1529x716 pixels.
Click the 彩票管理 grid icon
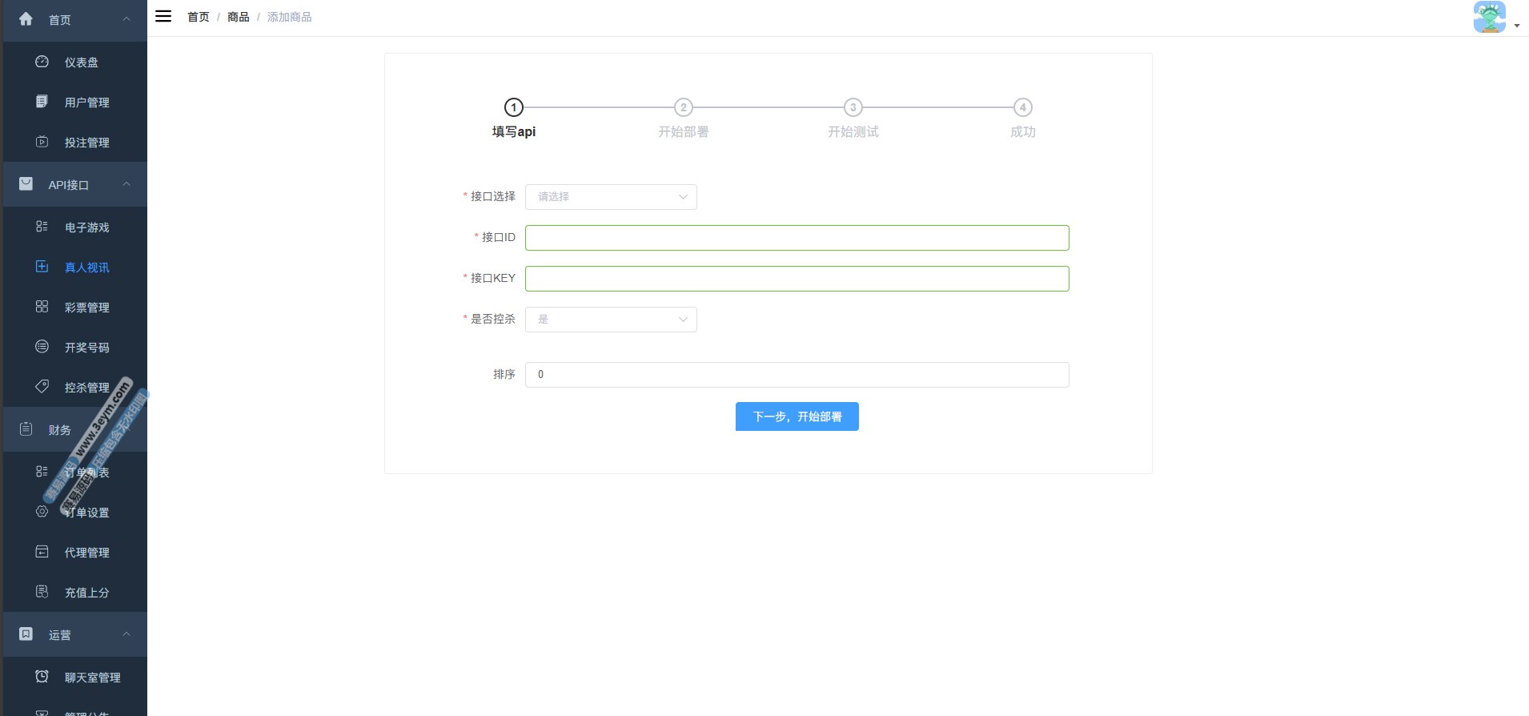42,307
